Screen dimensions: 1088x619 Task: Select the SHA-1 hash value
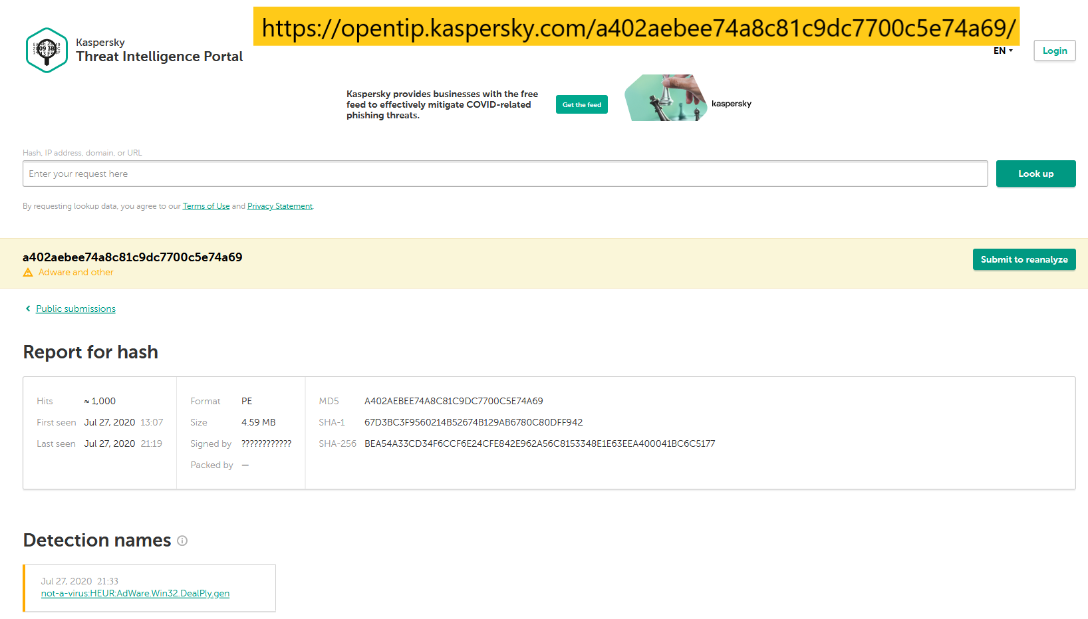tap(474, 422)
